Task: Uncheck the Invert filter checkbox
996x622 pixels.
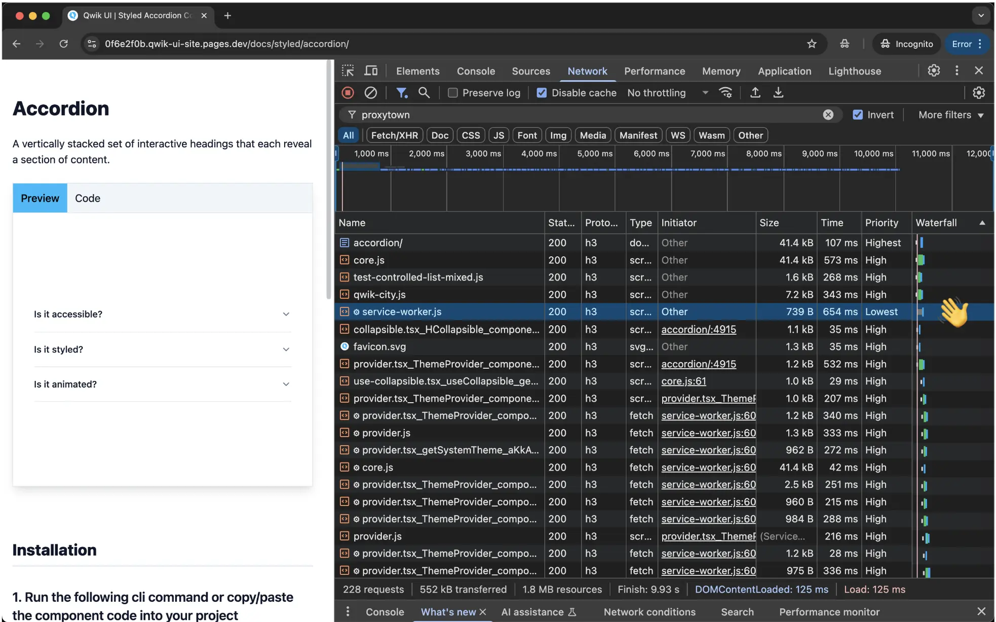Action: (x=857, y=115)
